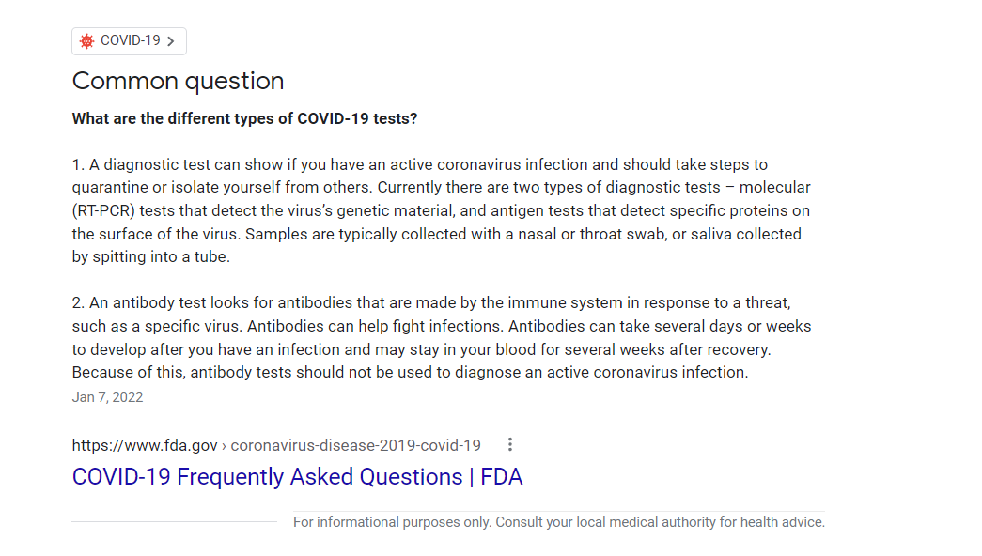Click the https://www.fda.gov URL text
982x556 pixels.
click(x=145, y=445)
